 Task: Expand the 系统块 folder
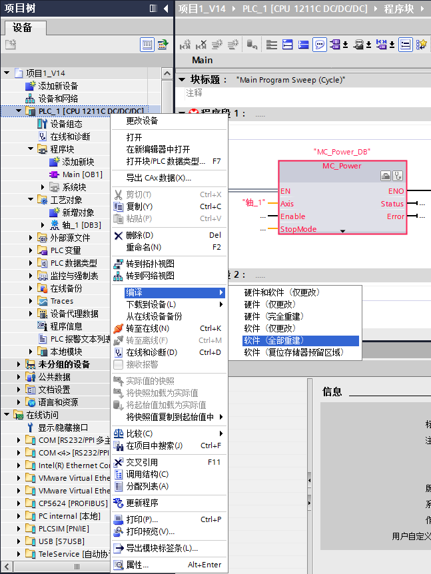(x=43, y=187)
